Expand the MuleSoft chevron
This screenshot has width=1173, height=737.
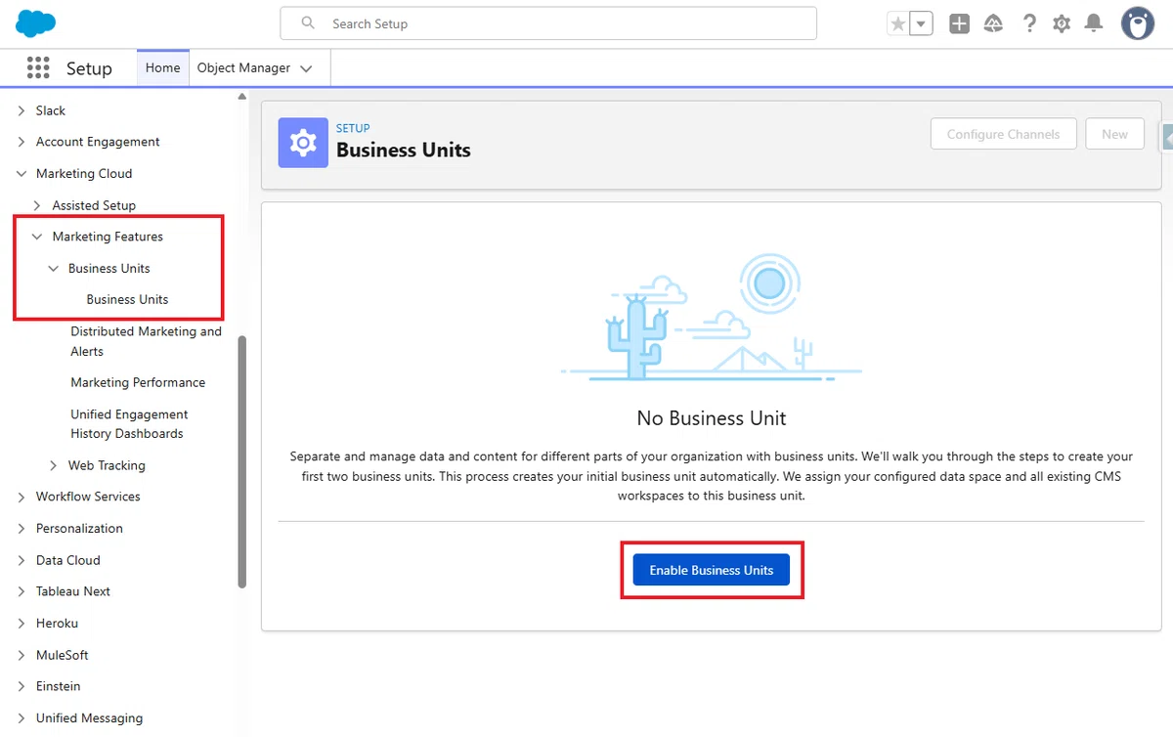click(22, 655)
